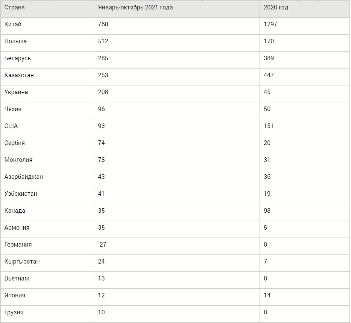Select the Январь-октябрь 2021 года header

tap(135, 8)
